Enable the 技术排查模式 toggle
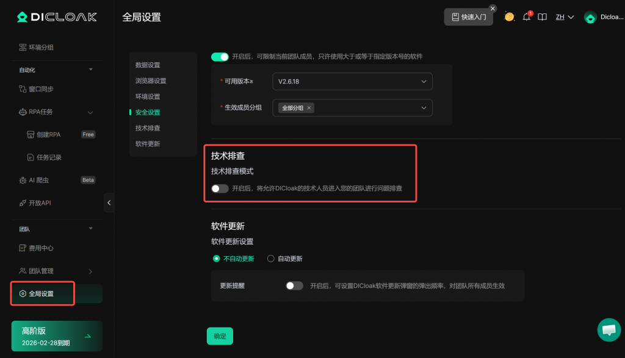This screenshot has height=358, width=625. click(220, 188)
